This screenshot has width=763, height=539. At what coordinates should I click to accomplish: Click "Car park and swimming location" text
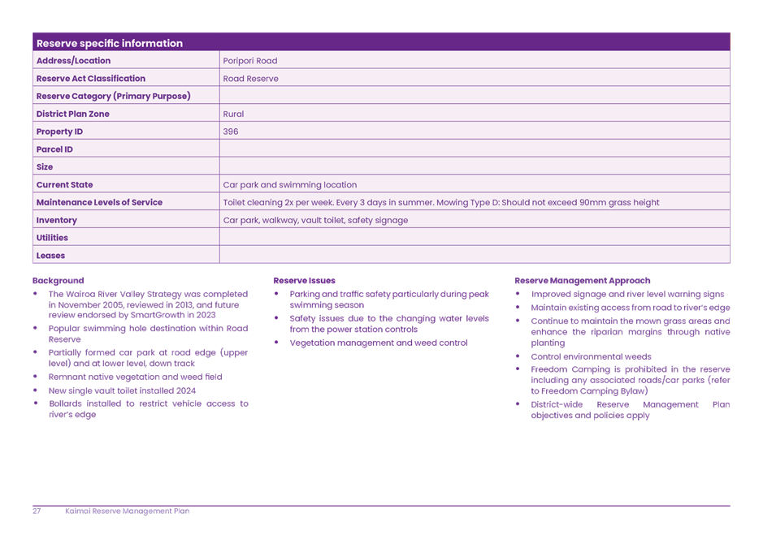[289, 185]
